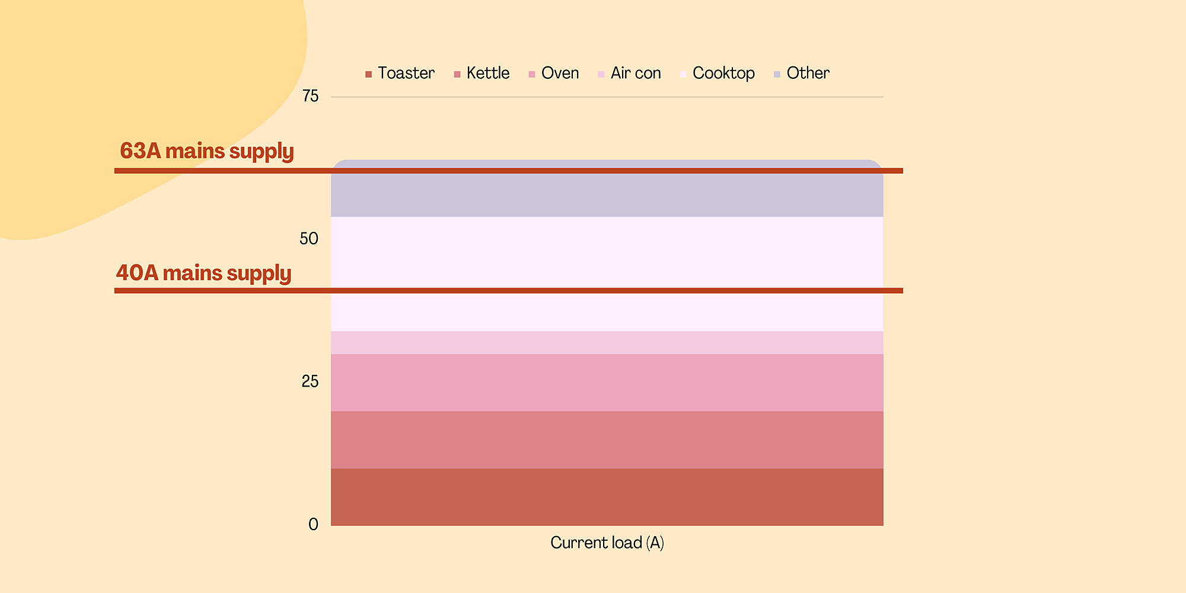This screenshot has width=1186, height=593.
Task: Select the Kettle legend label
Action: tap(488, 73)
